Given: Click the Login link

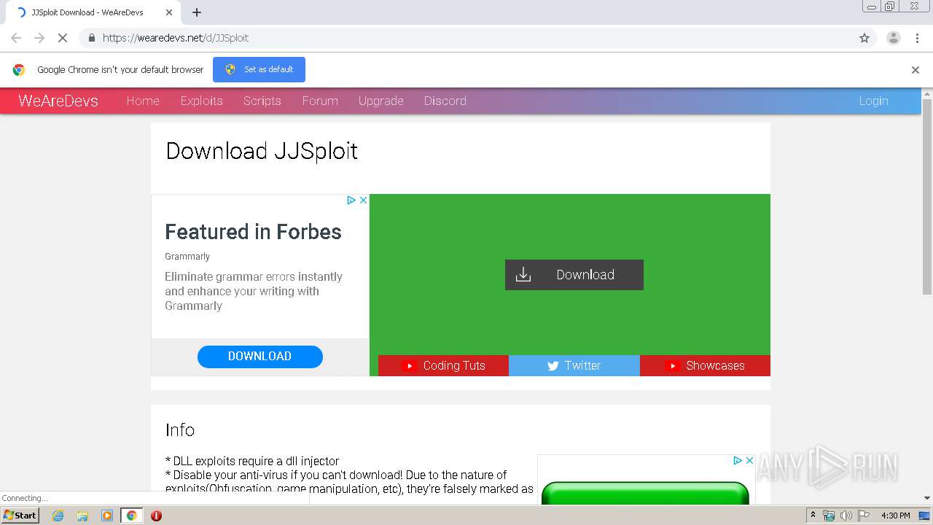Looking at the screenshot, I should pos(873,101).
